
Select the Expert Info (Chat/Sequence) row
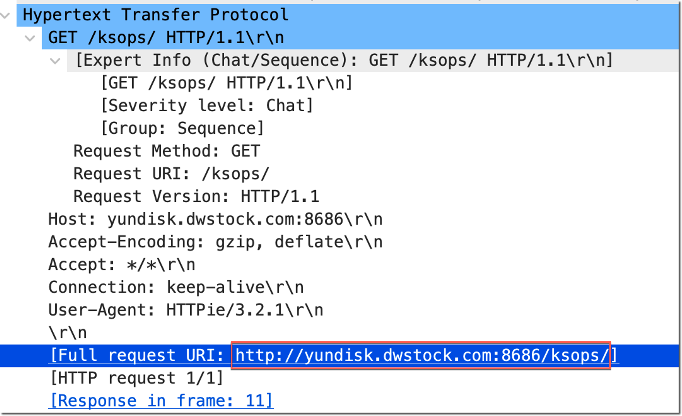(x=344, y=61)
